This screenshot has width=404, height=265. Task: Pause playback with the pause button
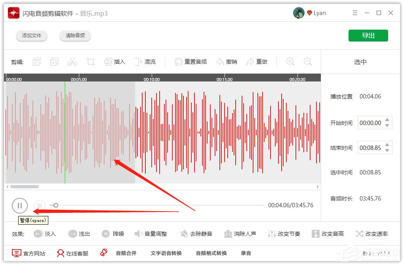click(x=20, y=205)
